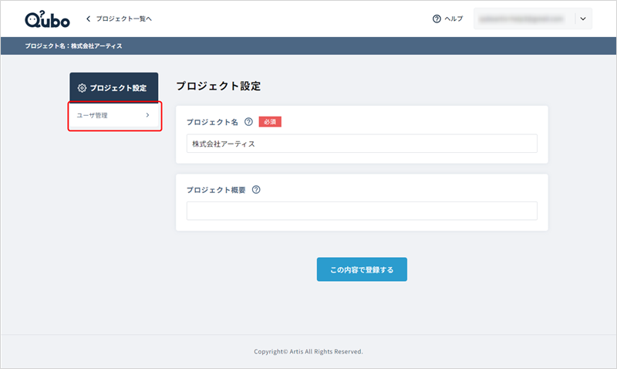Expand the account dropdown arrow
Screen dimensions: 617x369
pos(583,19)
